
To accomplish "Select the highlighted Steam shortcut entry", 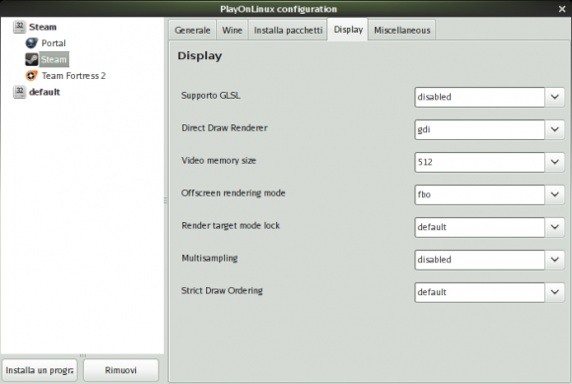I will (53, 59).
